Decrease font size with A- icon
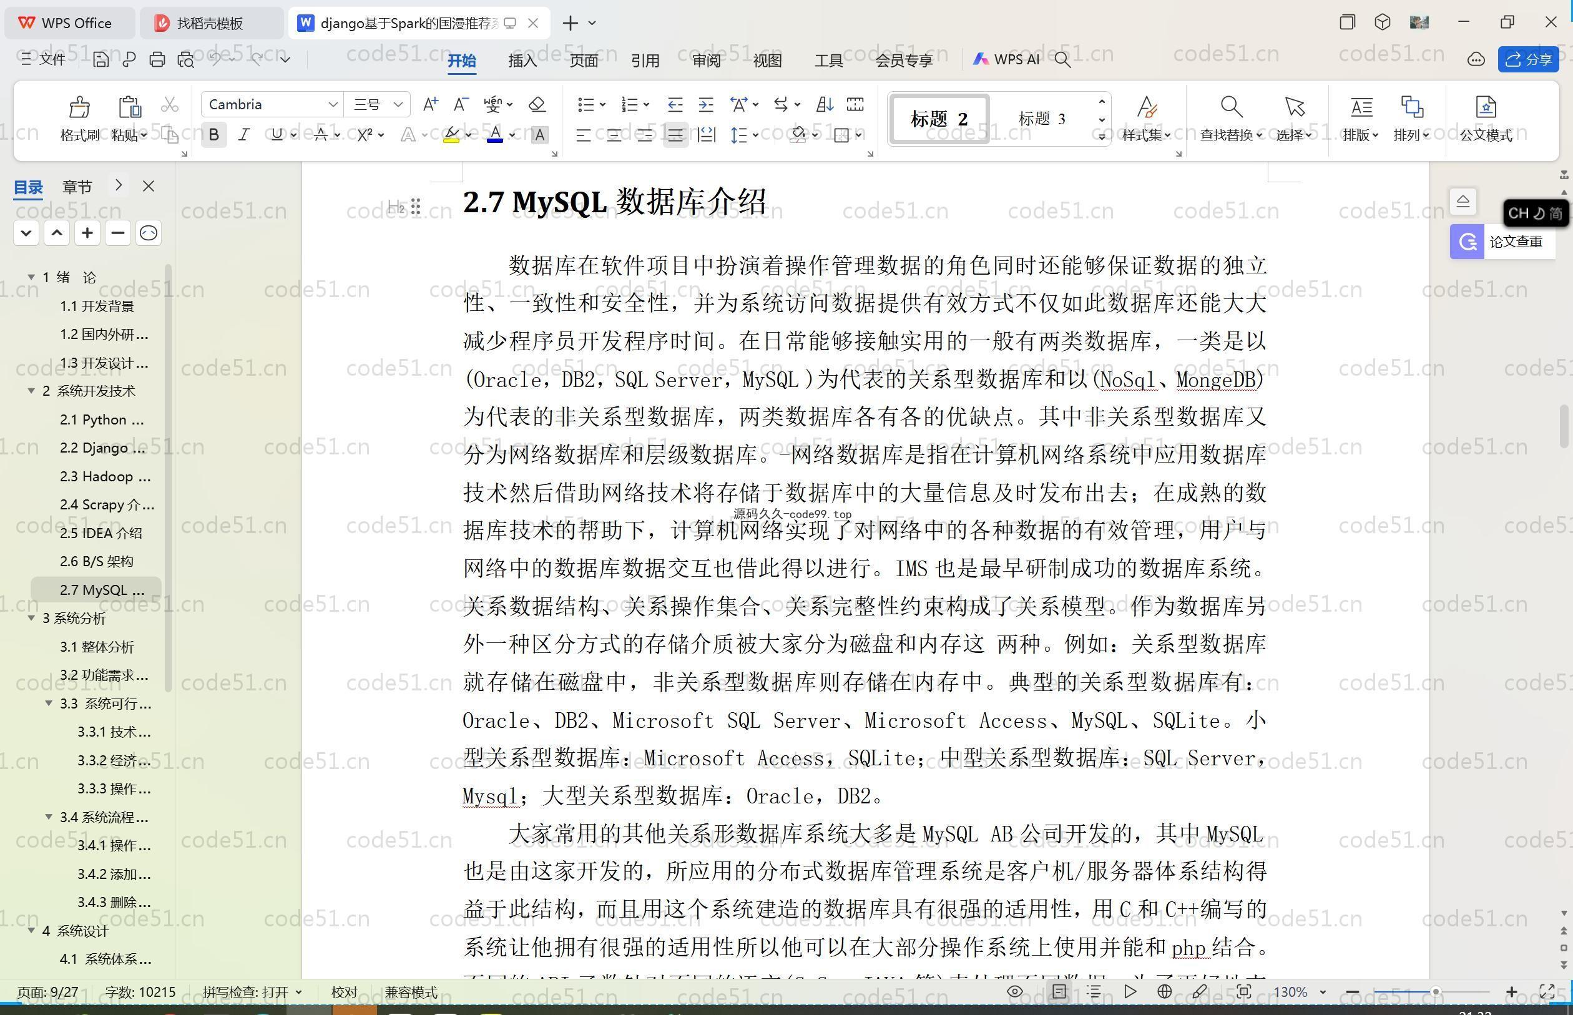Screen dimensions: 1573x1015 [461, 104]
